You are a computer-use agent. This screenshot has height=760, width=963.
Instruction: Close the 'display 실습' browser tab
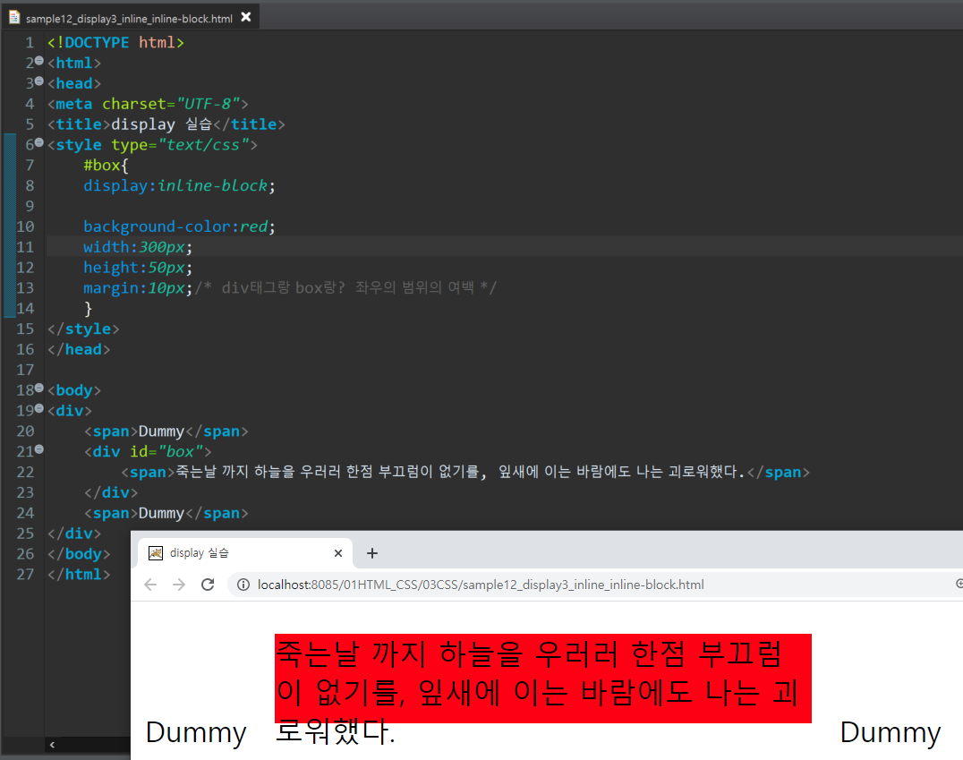[337, 553]
